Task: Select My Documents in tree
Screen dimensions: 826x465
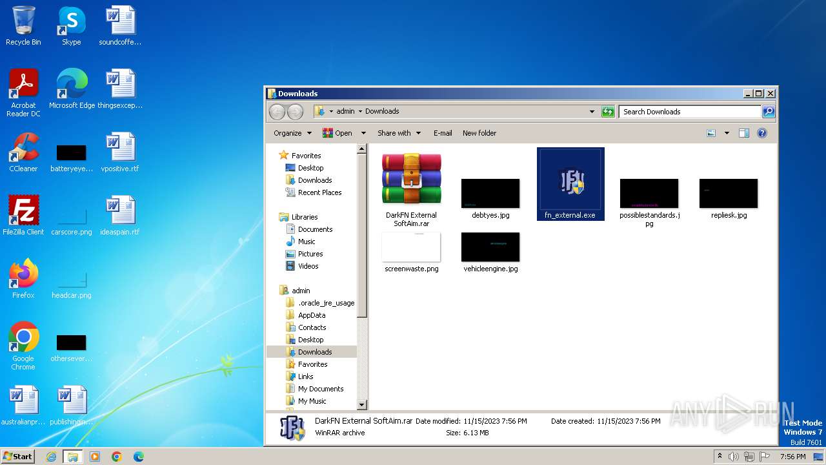Action: (x=315, y=389)
